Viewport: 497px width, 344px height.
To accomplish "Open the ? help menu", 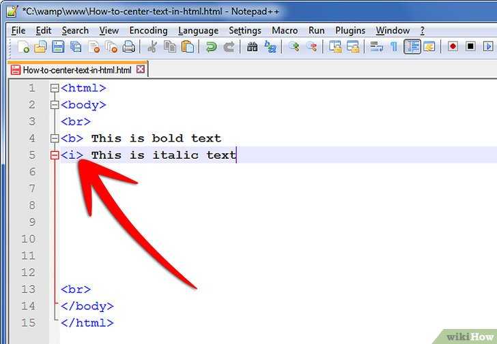I will pyautogui.click(x=423, y=31).
